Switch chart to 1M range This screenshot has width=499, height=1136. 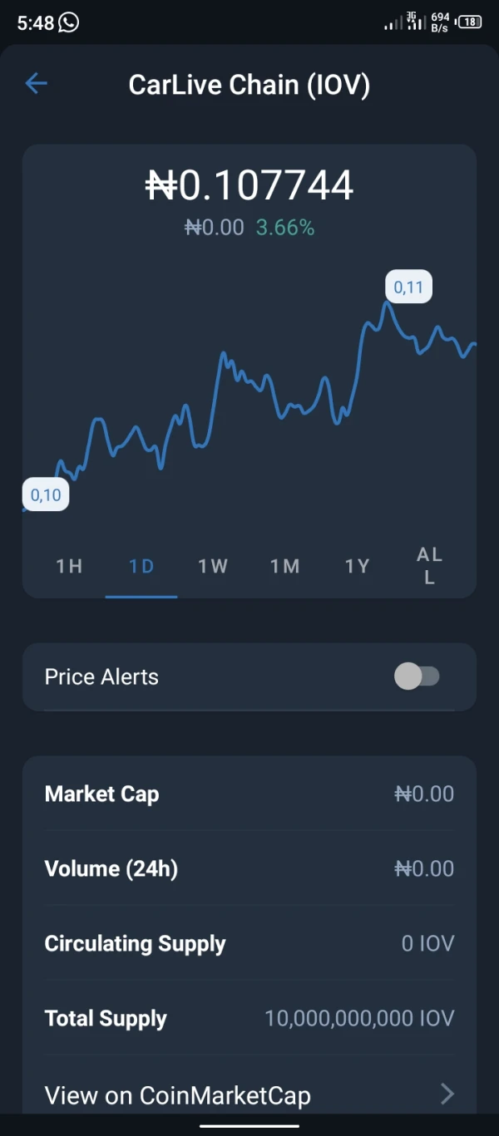click(285, 567)
